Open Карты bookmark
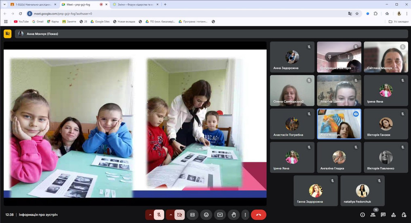This screenshot has height=223, width=411. click(x=53, y=21)
